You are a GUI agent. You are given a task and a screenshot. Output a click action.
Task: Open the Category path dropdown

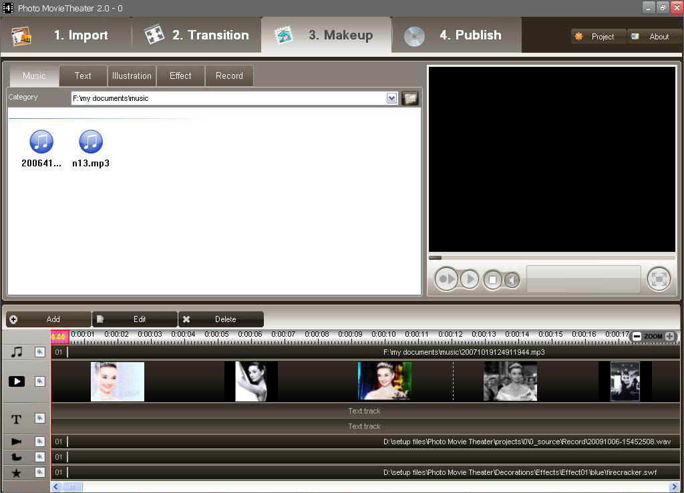(x=392, y=98)
